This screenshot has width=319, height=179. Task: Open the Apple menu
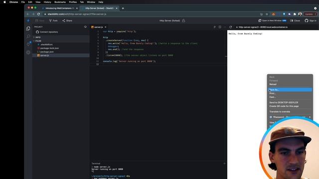pos(4,2)
